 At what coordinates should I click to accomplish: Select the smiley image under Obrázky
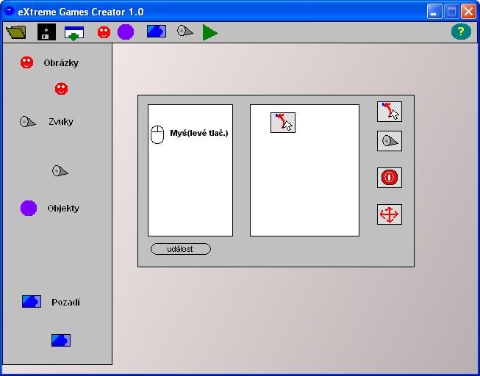tap(61, 89)
